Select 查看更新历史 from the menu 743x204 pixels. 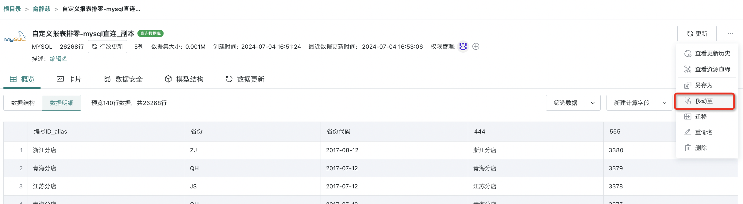pos(712,53)
